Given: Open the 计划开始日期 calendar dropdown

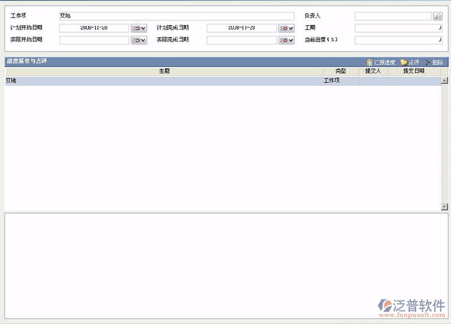Looking at the screenshot, I should pos(139,28).
